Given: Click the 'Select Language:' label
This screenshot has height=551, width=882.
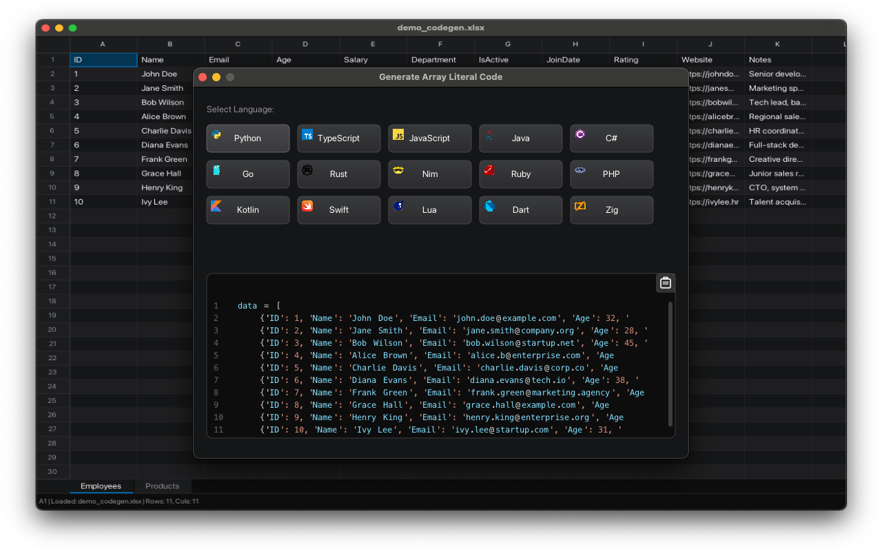Looking at the screenshot, I should pyautogui.click(x=240, y=110).
